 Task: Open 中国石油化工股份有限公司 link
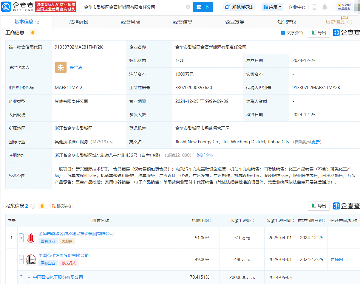coord(58,277)
